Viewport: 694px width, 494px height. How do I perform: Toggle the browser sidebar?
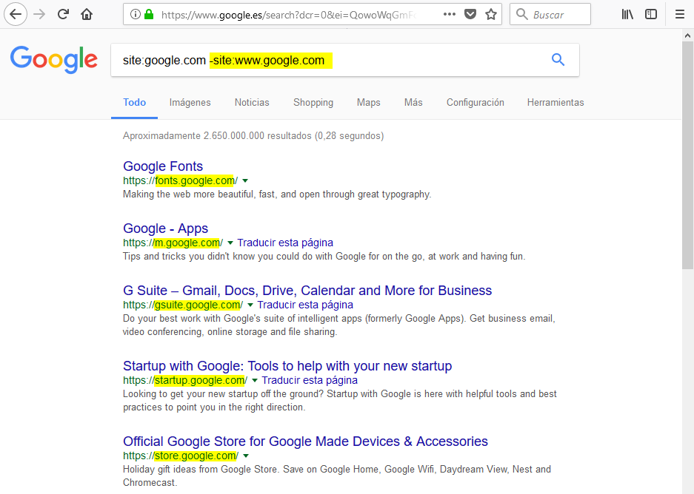(x=651, y=14)
